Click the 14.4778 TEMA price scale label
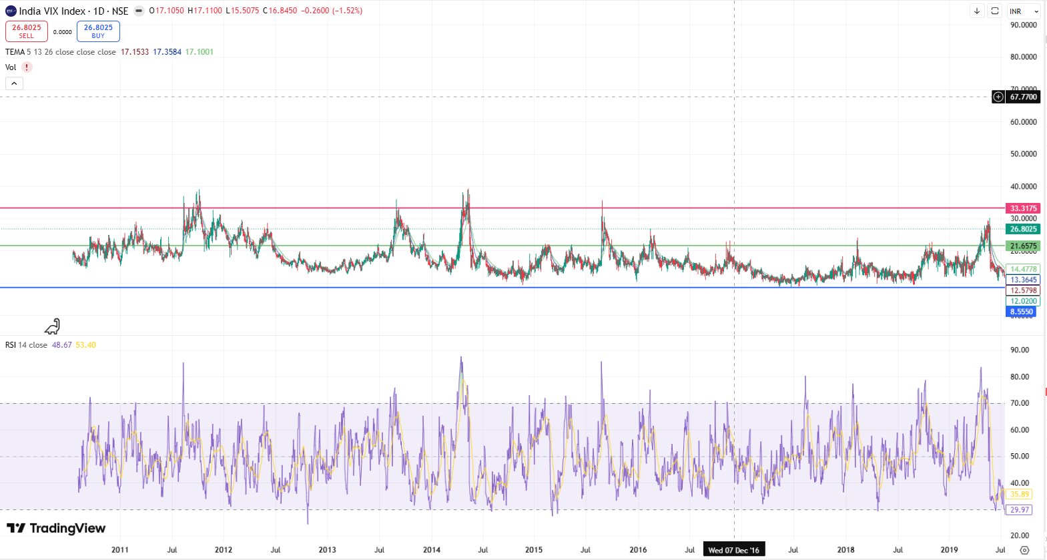This screenshot has height=560, width=1047. point(1023,270)
